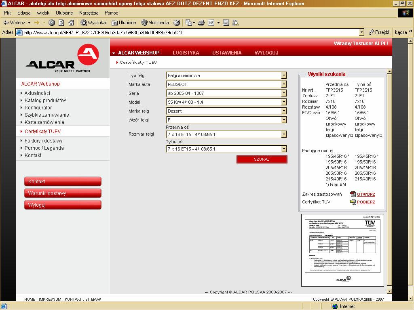This screenshot has height=310, width=414.
Task: Click the SITEMAP footer link
Action: [93, 300]
